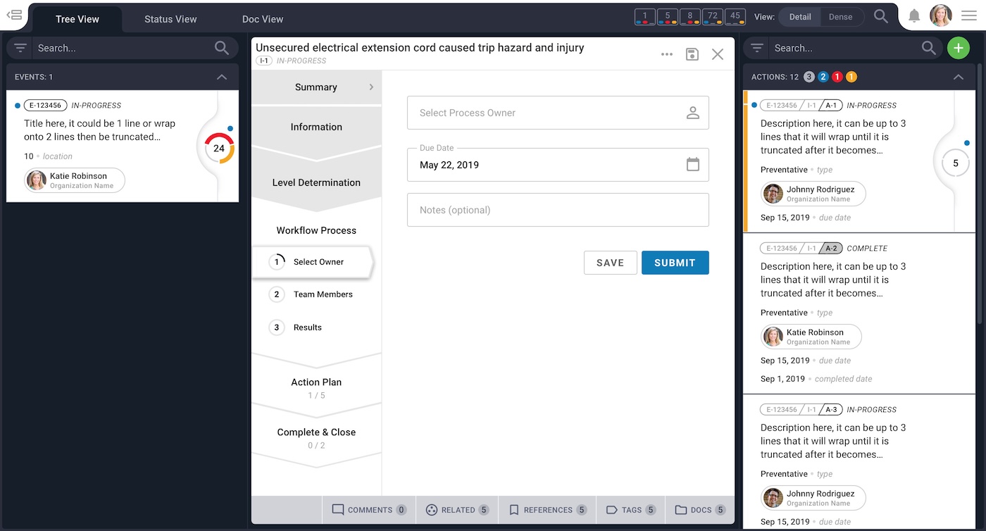Viewport: 986px width, 531px height.
Task: Click the SAVE button
Action: [610, 263]
